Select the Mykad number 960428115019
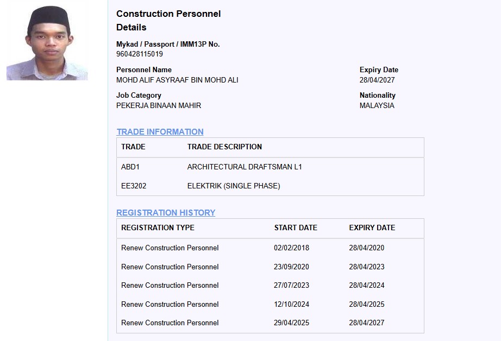Screen dimensions: 501x341 pos(140,54)
